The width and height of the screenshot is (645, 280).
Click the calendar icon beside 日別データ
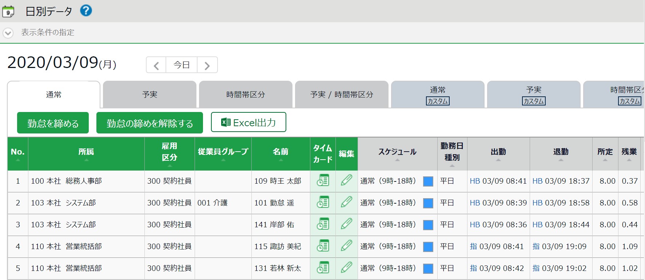(x=8, y=12)
